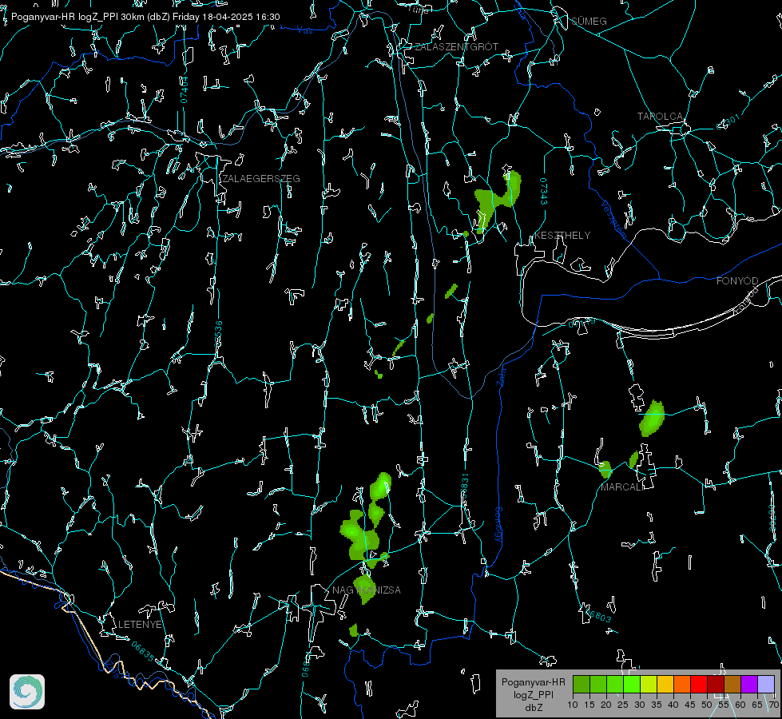Select the yellow 35–40 dBZ legend swatch

[x=665, y=684]
